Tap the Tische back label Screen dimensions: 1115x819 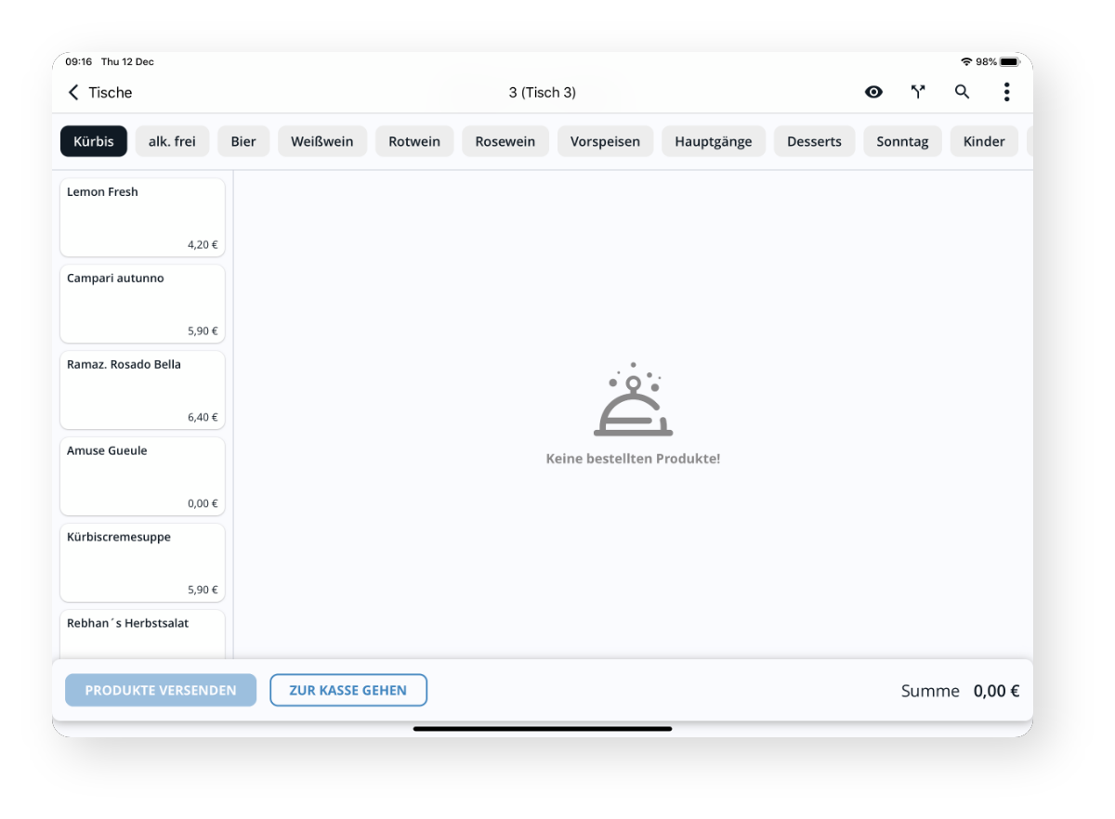click(x=111, y=92)
